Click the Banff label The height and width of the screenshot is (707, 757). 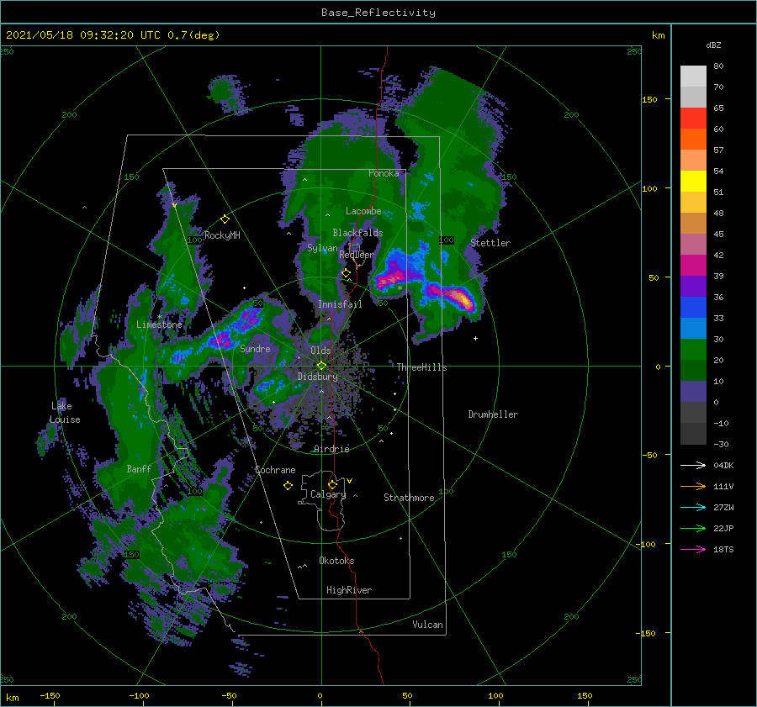pos(139,469)
